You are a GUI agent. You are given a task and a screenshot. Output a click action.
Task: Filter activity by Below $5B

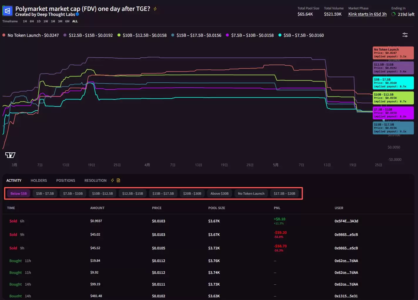19,193
